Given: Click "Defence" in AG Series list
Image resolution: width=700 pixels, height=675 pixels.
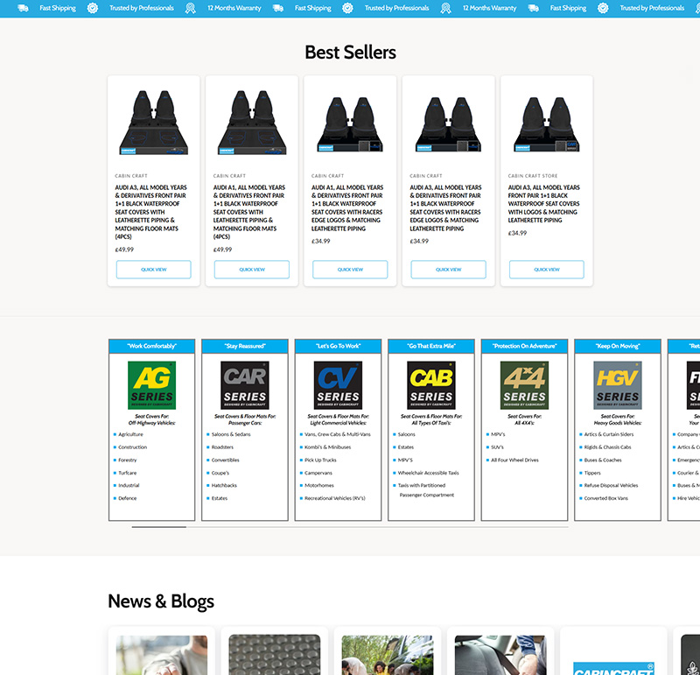Looking at the screenshot, I should pyautogui.click(x=128, y=498).
